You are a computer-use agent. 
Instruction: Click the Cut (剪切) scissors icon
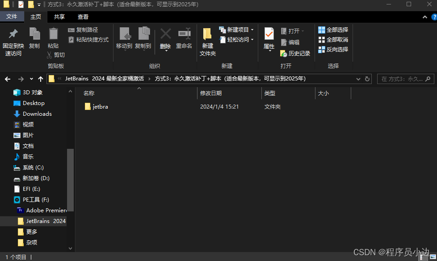tap(49, 55)
